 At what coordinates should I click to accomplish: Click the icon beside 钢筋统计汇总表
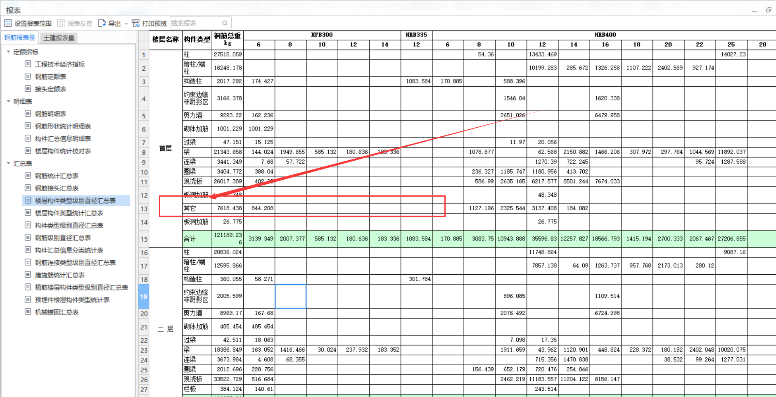coord(28,176)
